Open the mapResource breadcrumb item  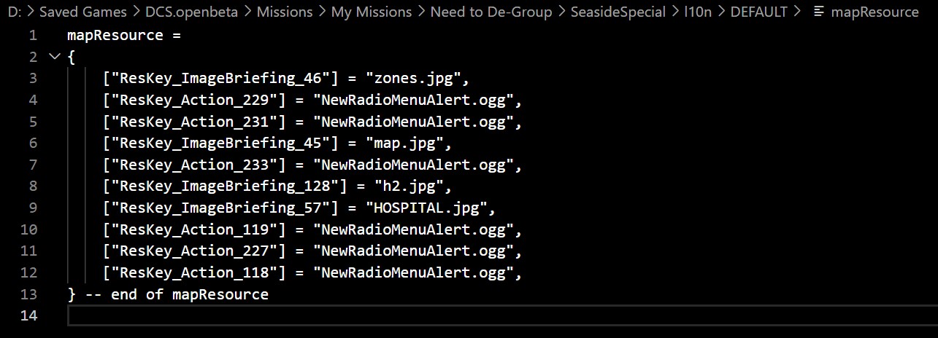[x=874, y=12]
